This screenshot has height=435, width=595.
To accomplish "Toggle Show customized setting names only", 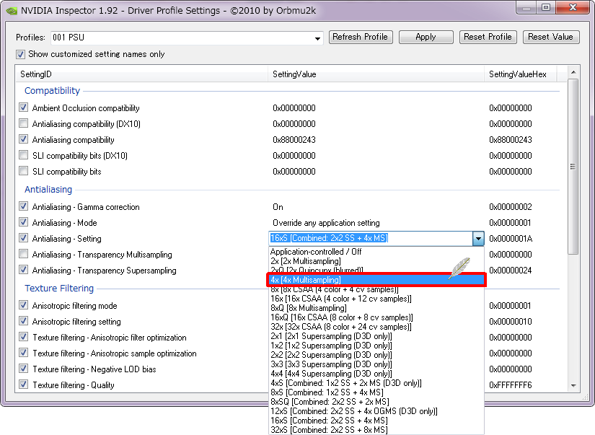I will click(20, 54).
